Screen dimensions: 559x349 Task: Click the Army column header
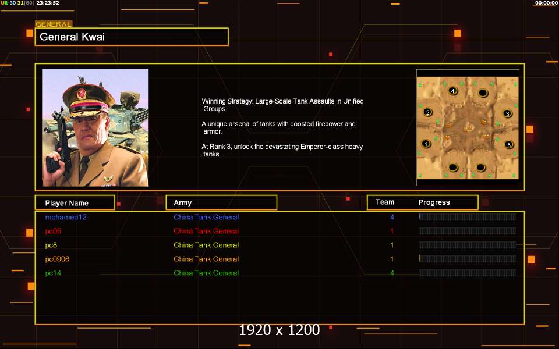(x=221, y=202)
